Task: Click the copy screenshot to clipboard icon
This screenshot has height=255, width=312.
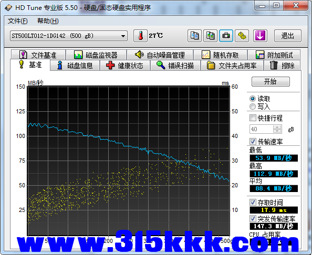Action: (210, 36)
